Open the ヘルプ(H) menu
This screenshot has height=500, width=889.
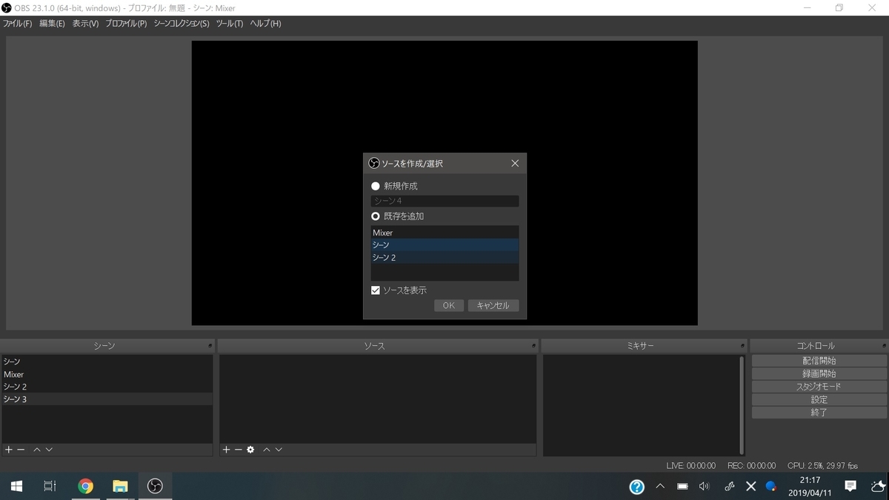265,24
